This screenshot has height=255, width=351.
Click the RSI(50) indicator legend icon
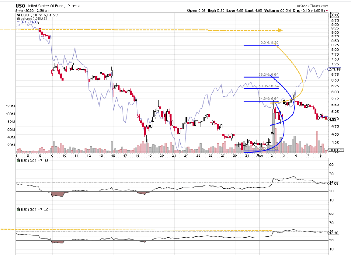[18, 210]
